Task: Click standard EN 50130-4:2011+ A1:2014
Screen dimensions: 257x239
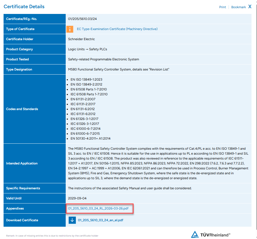Action: [x=91, y=138]
